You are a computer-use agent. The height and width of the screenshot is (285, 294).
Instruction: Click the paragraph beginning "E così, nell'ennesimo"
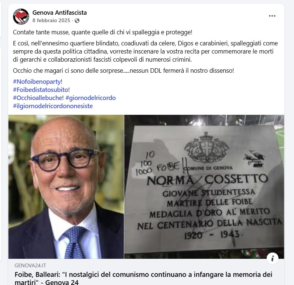(145, 52)
